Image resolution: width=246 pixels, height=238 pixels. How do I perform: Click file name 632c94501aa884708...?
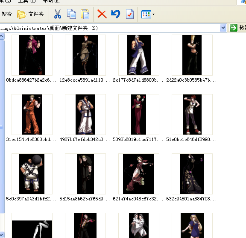191,199
